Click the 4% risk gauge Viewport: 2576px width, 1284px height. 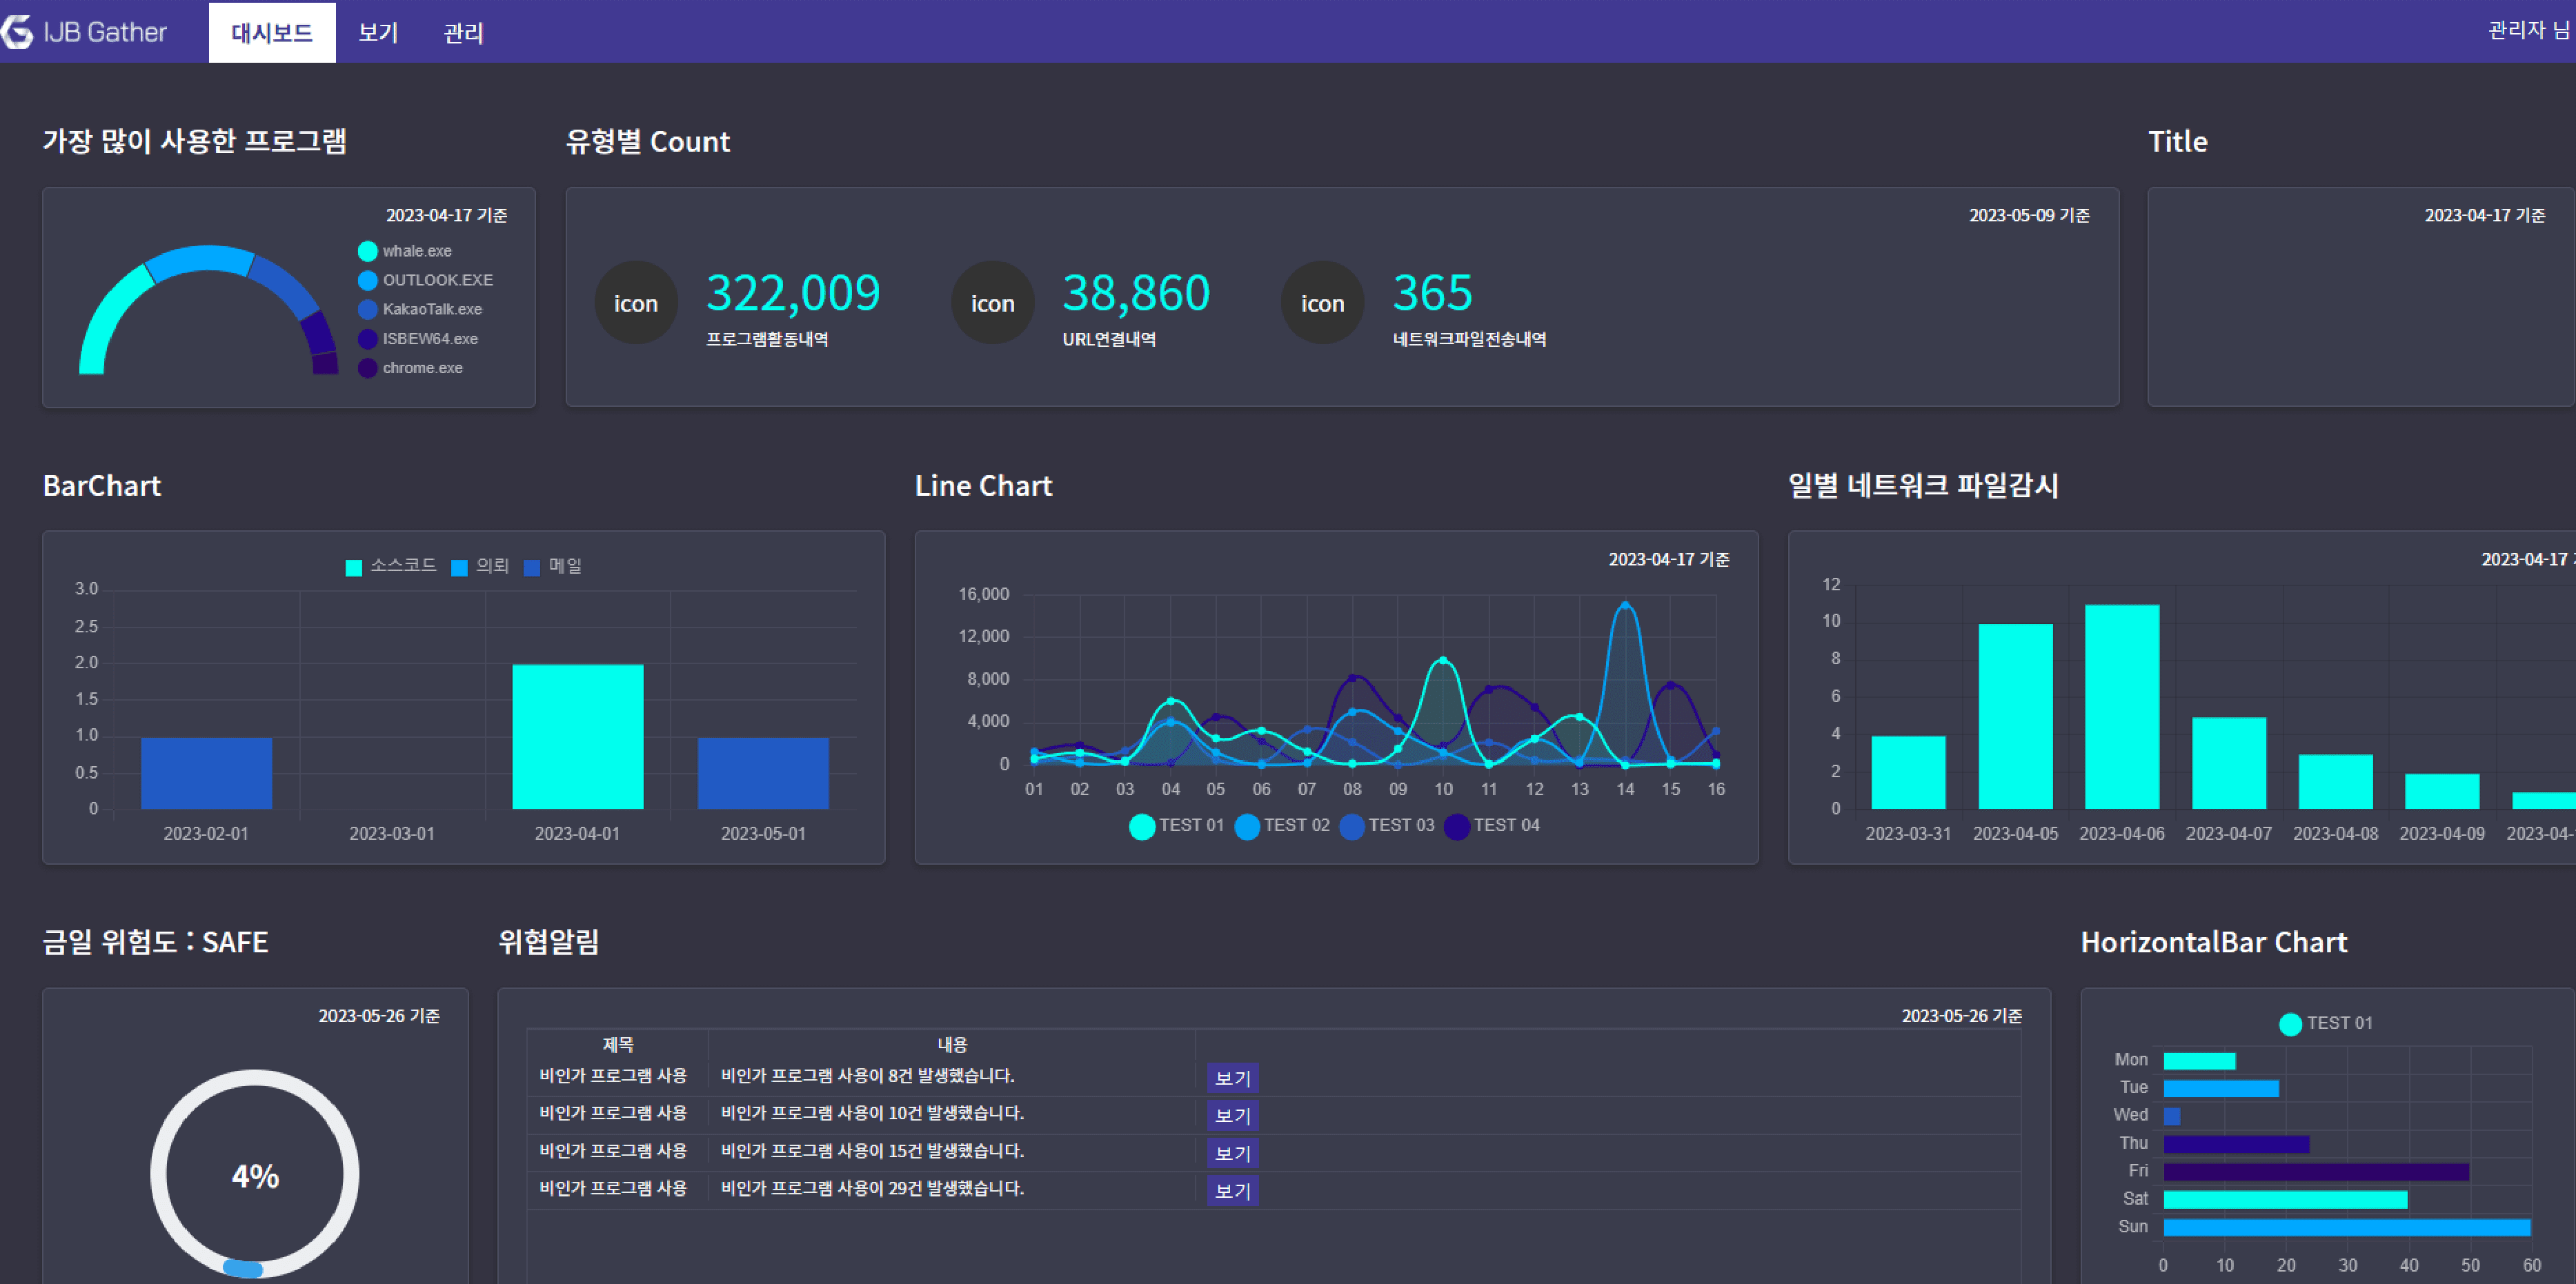[x=255, y=1174]
